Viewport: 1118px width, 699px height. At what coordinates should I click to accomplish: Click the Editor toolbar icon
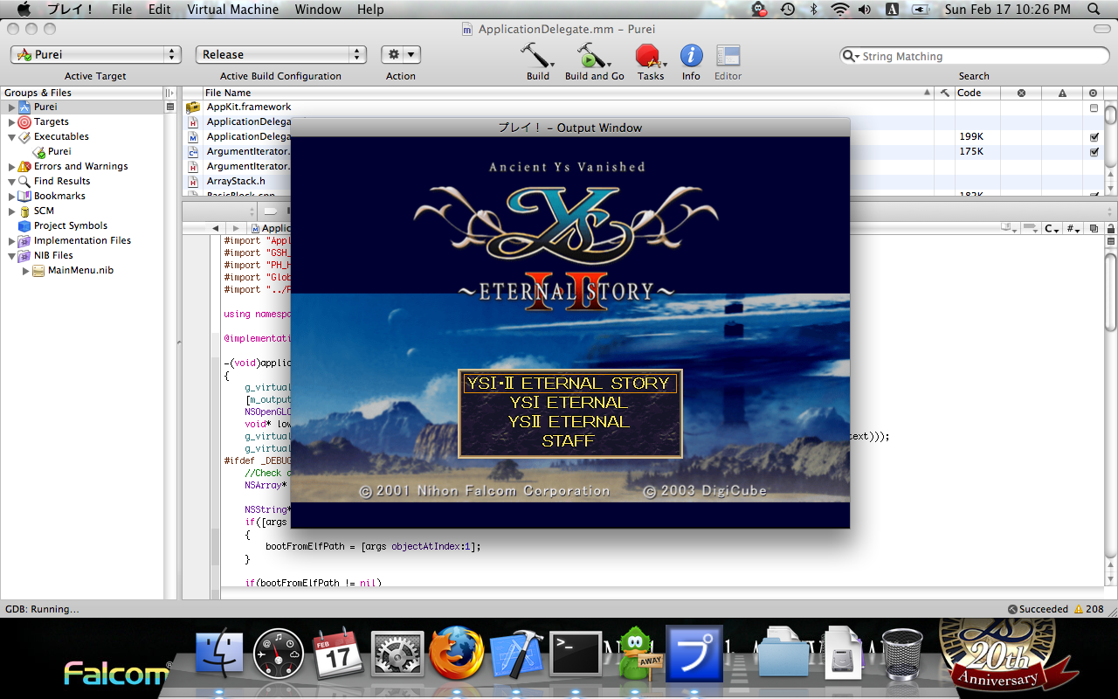[728, 56]
